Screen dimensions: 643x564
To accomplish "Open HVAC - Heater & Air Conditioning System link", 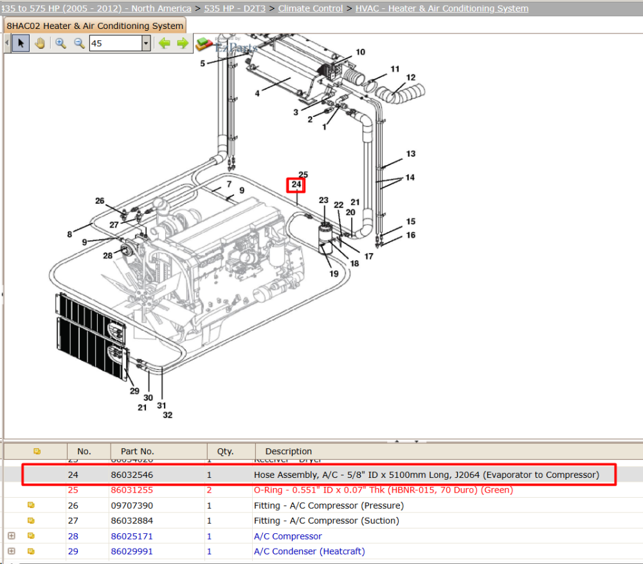I will [x=442, y=8].
